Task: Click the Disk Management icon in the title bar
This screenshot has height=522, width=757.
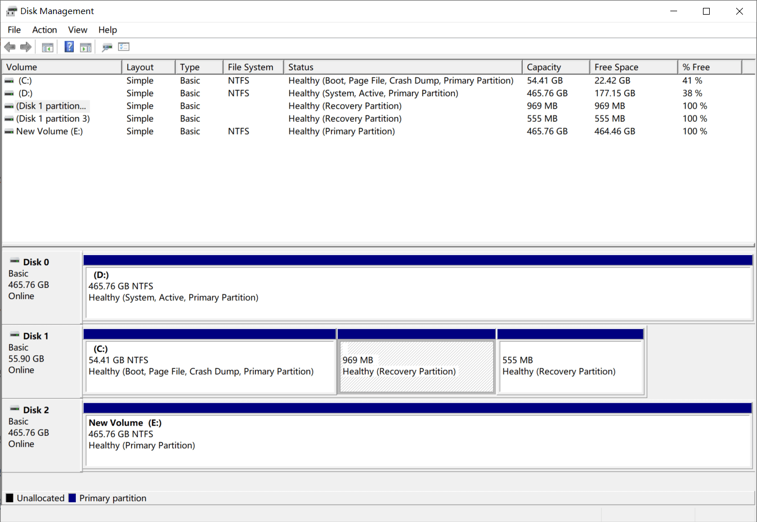Action: point(12,11)
